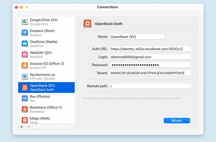Viewport: 216px width, 142px height.
Task: Click the Box disk icon
Action: click(x=25, y=98)
